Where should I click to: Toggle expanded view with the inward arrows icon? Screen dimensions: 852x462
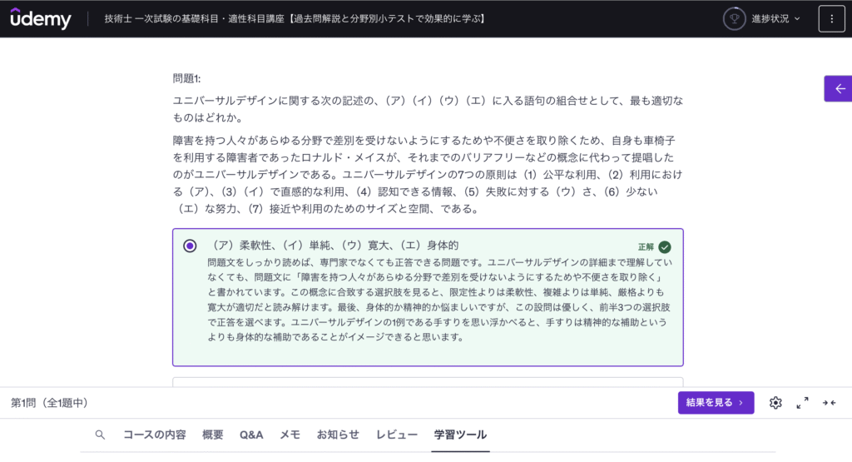coord(829,403)
